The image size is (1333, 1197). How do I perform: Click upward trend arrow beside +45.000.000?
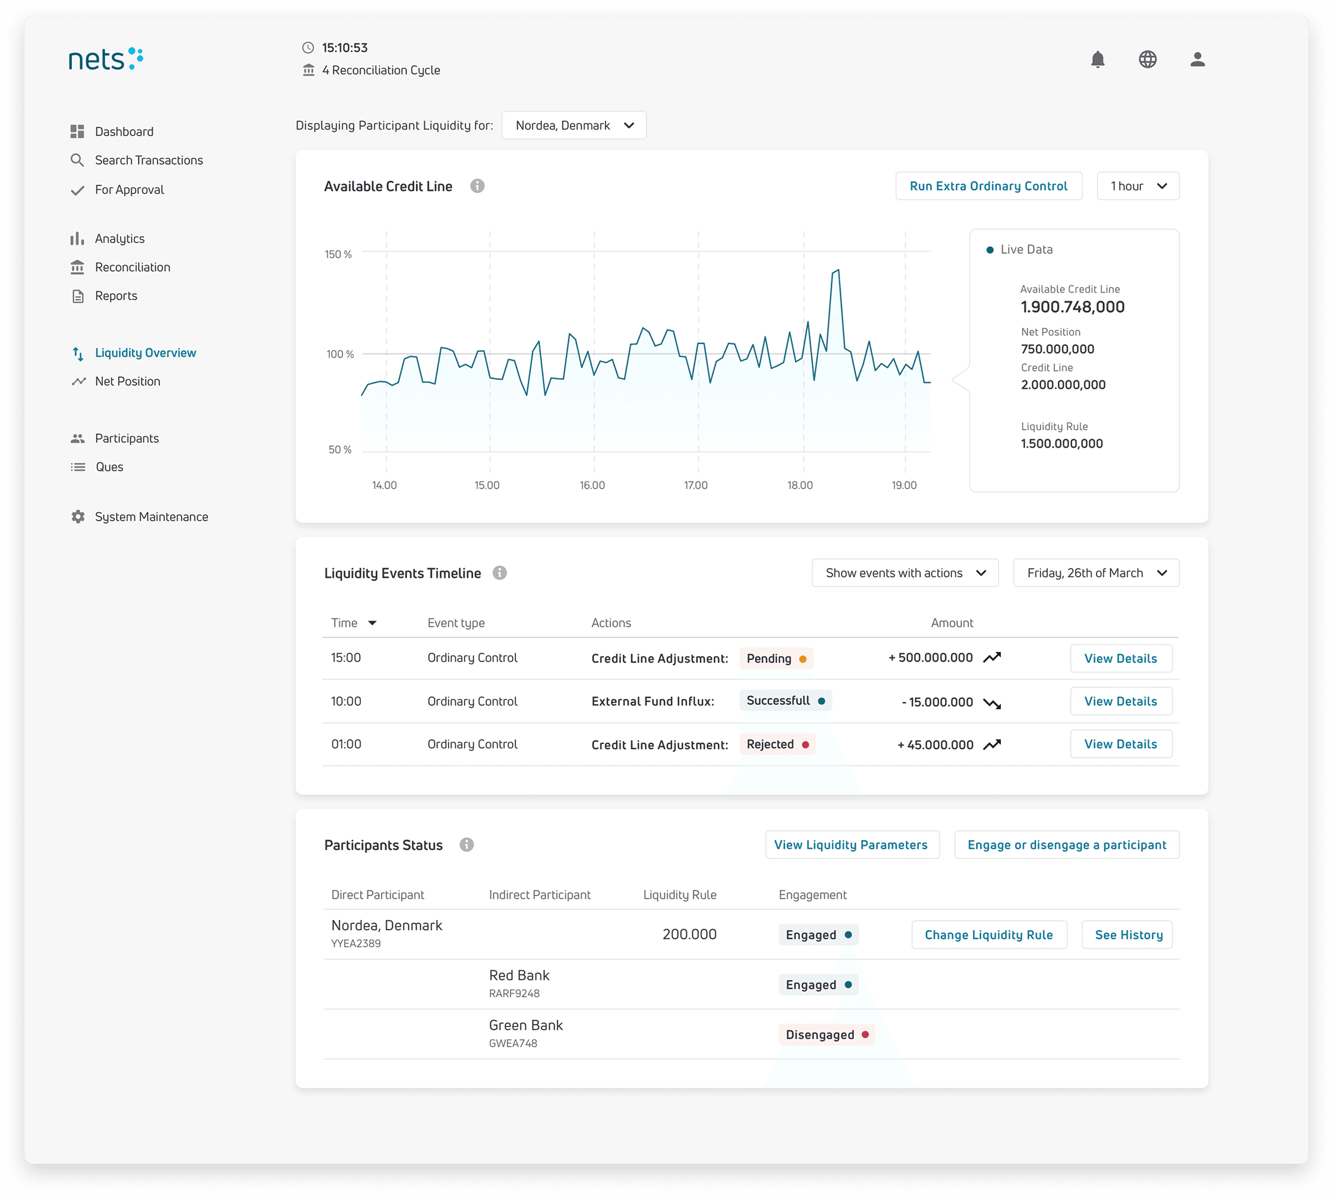click(992, 745)
